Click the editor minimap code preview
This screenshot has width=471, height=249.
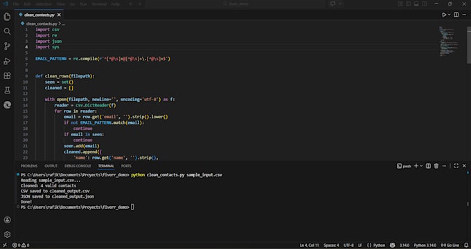click(x=450, y=41)
